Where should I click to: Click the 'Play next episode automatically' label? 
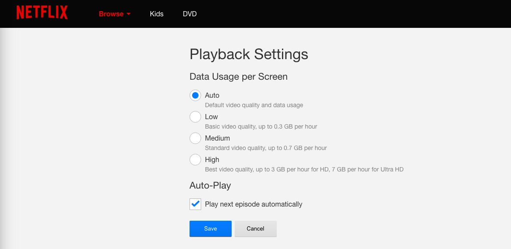click(254, 204)
